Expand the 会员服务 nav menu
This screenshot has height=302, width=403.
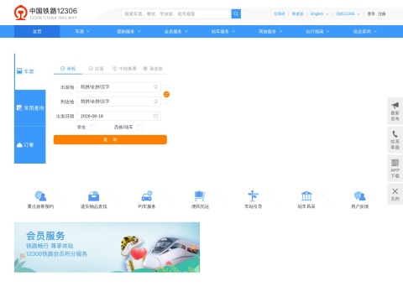[175, 31]
